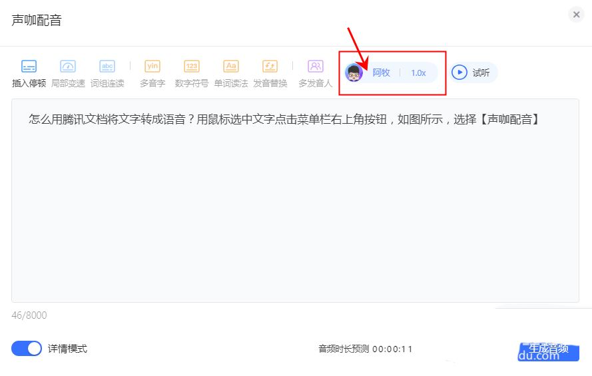
Task: Choose the 词组连读 tool
Action: click(107, 74)
